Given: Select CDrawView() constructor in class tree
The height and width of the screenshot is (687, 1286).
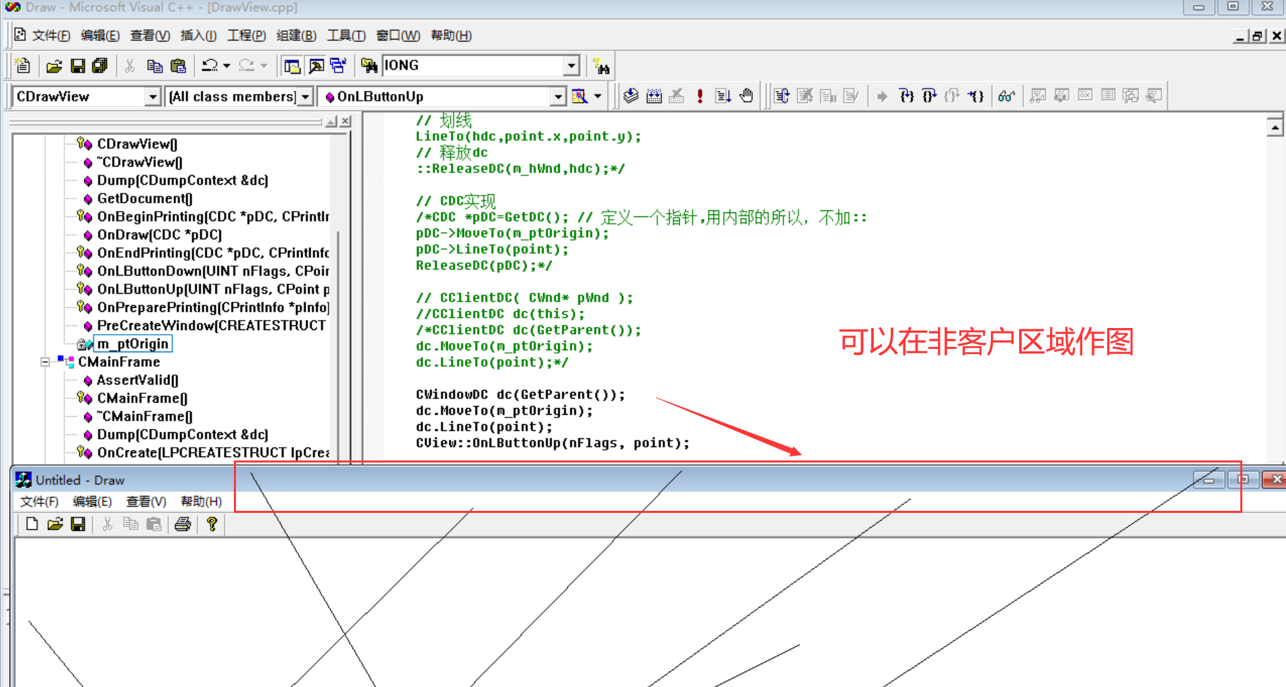Looking at the screenshot, I should (x=137, y=144).
